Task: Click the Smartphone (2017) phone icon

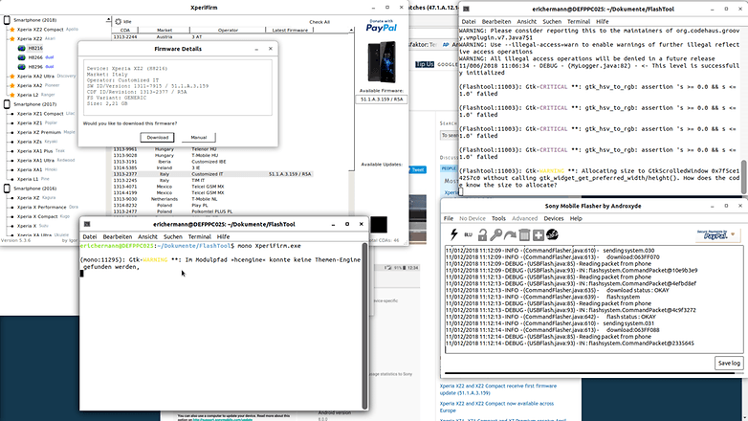Action: [x=7, y=104]
